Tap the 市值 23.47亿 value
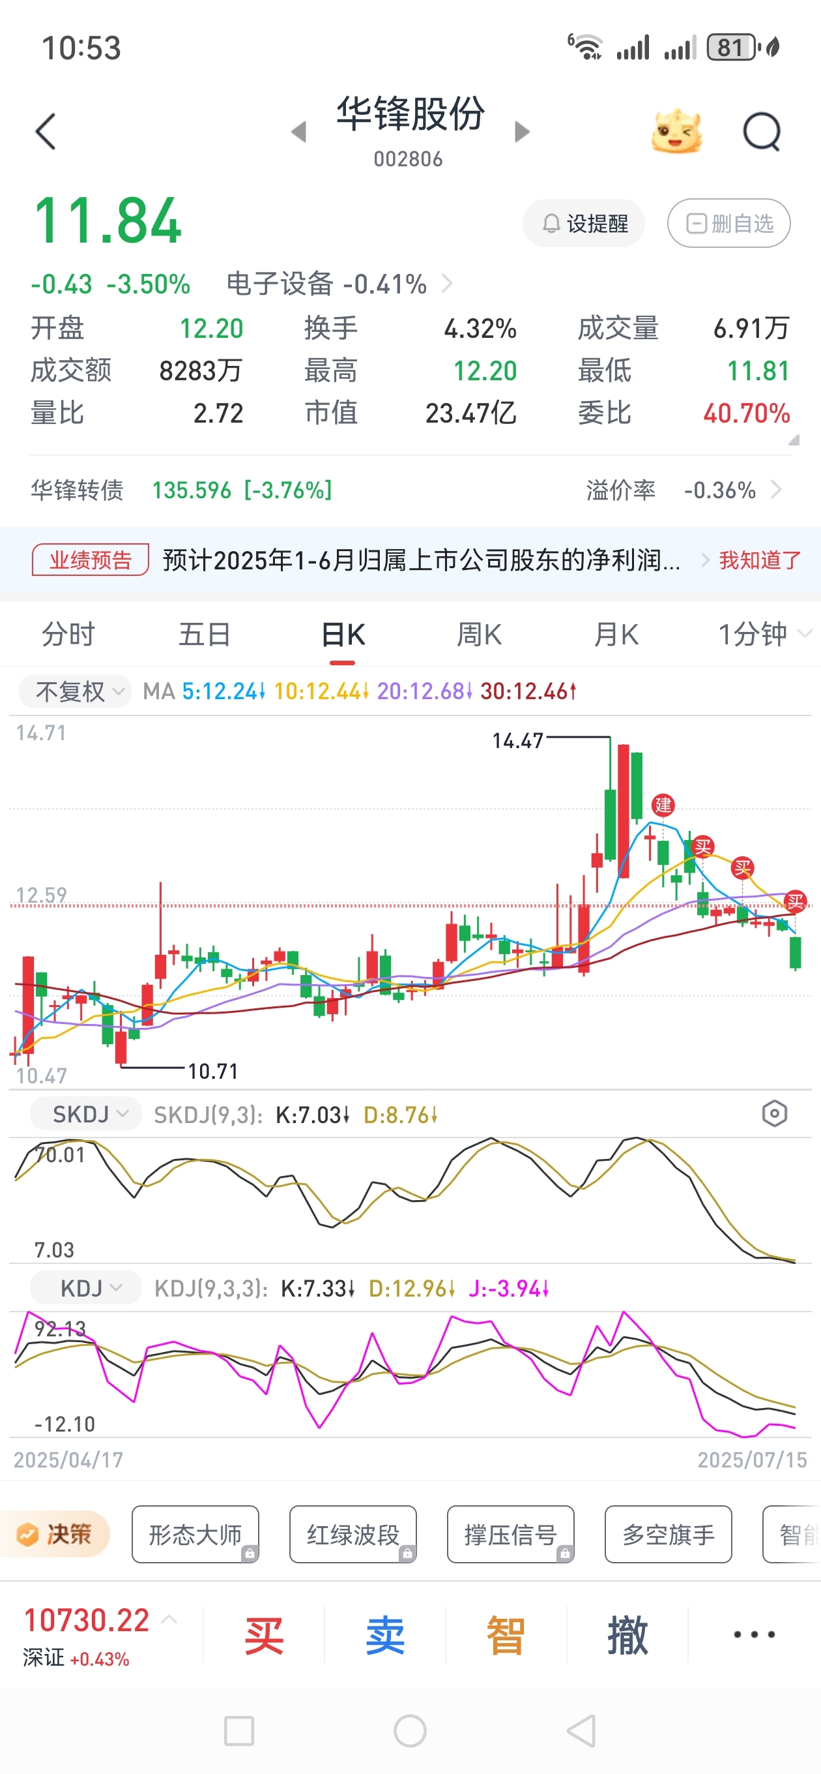 click(470, 413)
